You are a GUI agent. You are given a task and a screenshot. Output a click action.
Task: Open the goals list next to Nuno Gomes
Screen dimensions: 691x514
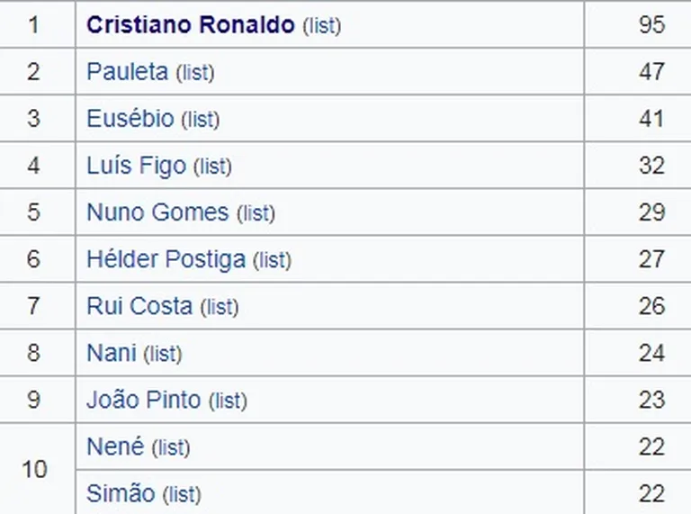256,213
